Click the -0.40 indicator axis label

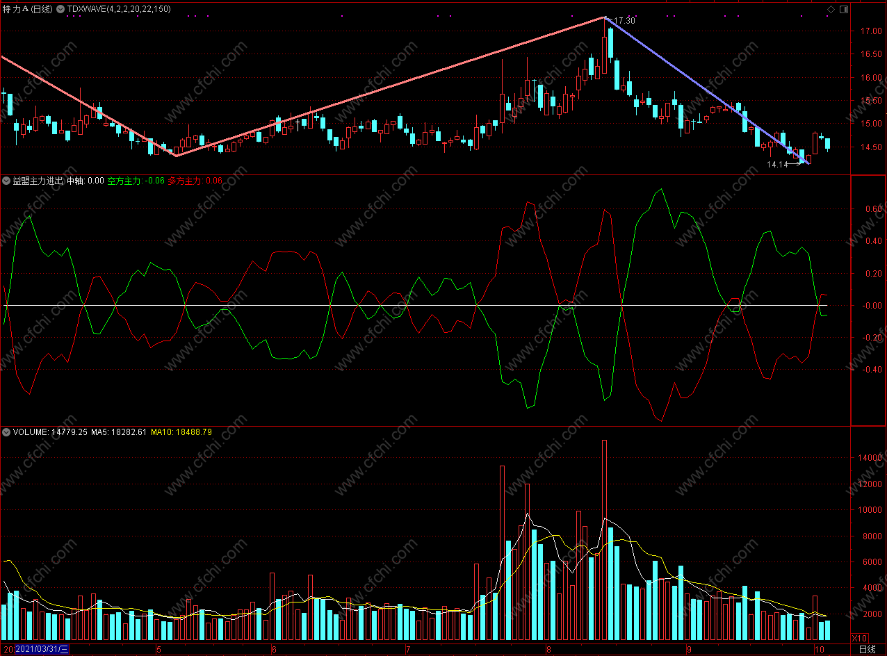coord(872,370)
